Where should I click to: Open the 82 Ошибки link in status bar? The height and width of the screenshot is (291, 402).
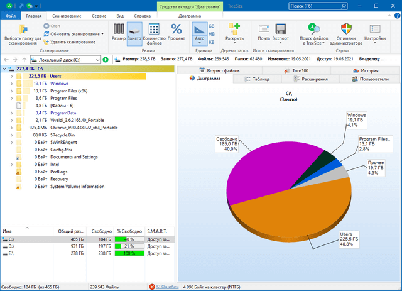[x=164, y=287]
